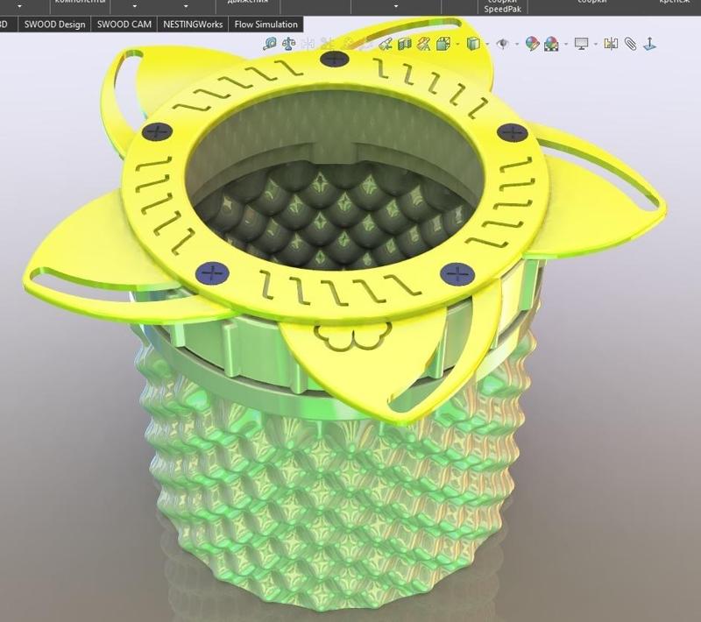701x622 pixels.
Task: Open ribbon dropdown arrow above SWOOD CAM tab
Action: [x=135, y=6]
